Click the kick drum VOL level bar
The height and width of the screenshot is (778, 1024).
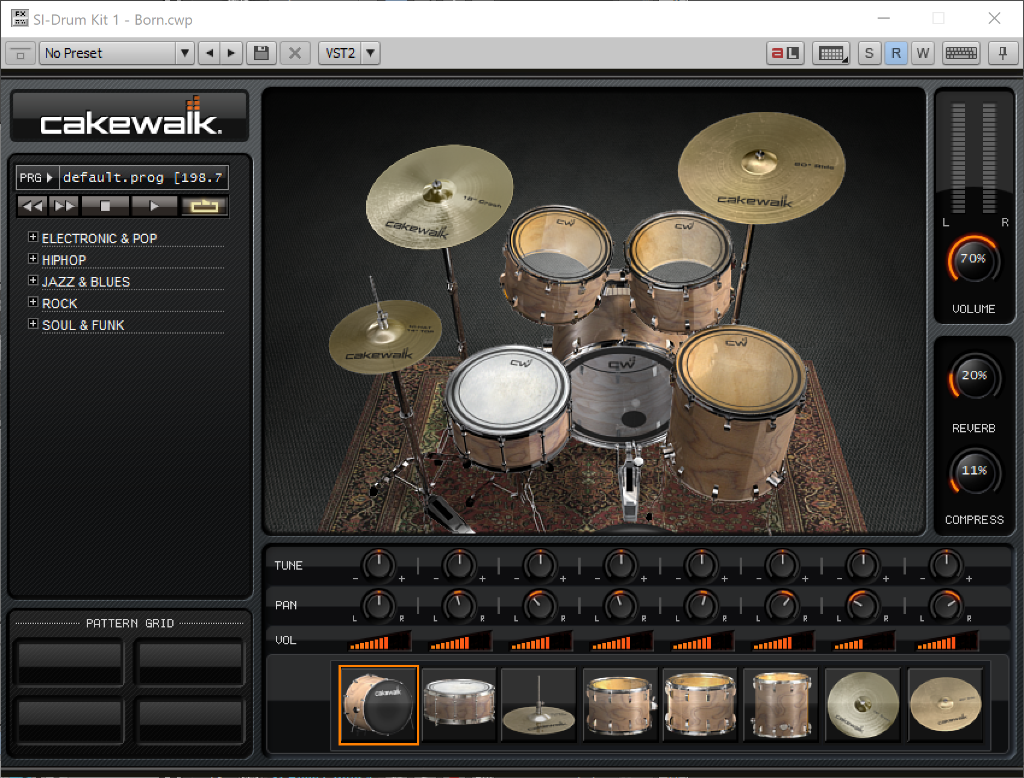click(378, 642)
